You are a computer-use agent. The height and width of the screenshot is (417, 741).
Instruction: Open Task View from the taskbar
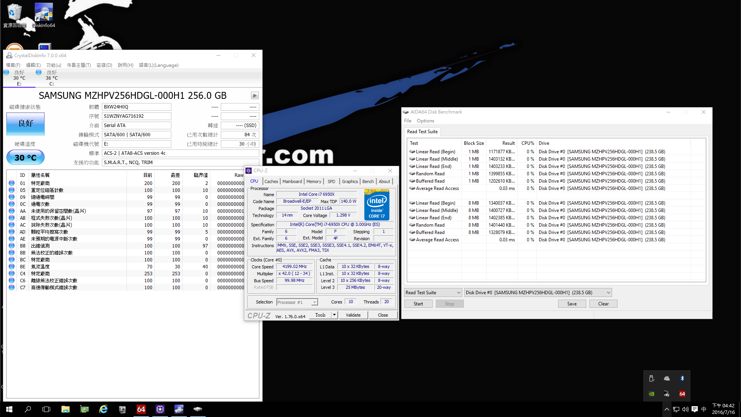click(46, 409)
